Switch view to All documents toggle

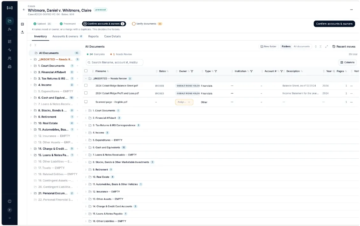coord(302,47)
